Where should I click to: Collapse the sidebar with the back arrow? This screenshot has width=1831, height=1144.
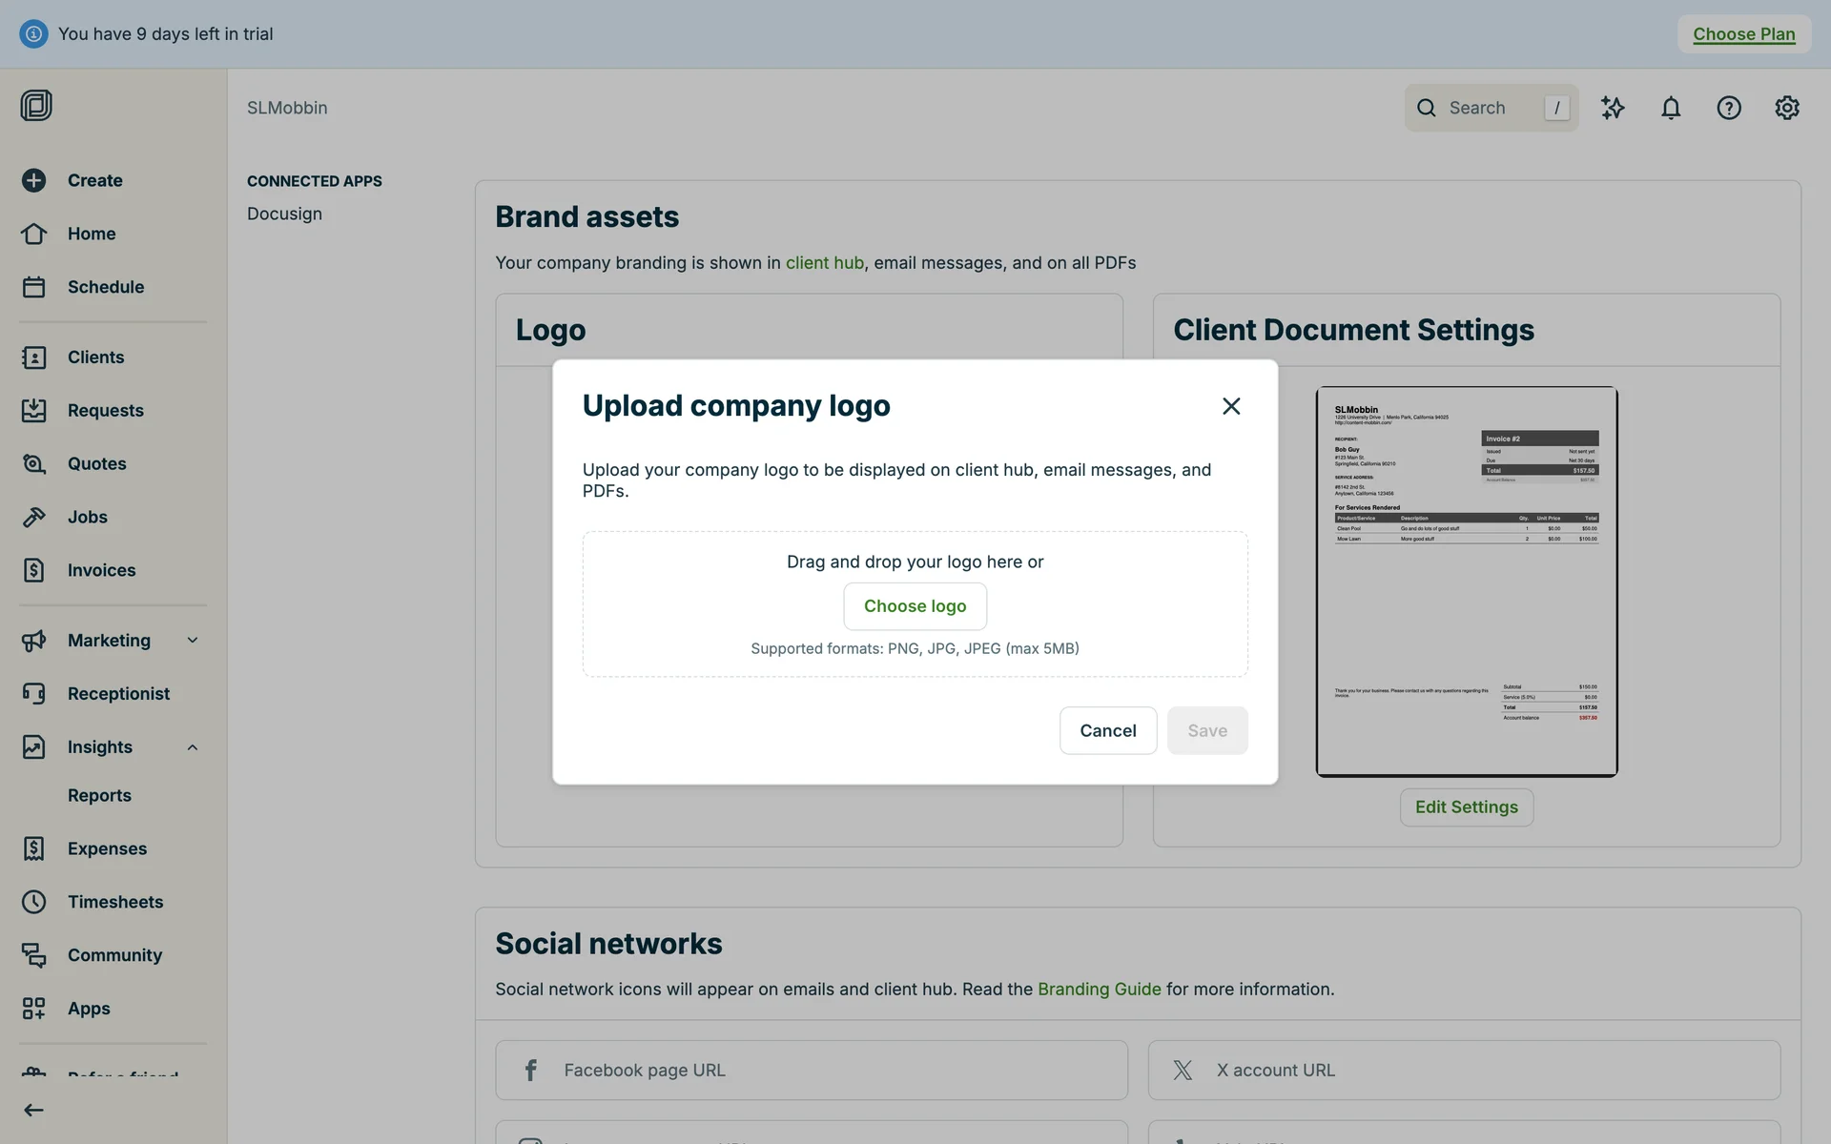[34, 1110]
